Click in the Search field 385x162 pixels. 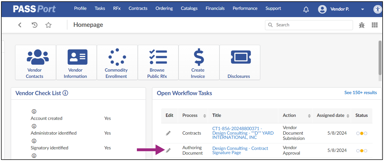click(309, 25)
